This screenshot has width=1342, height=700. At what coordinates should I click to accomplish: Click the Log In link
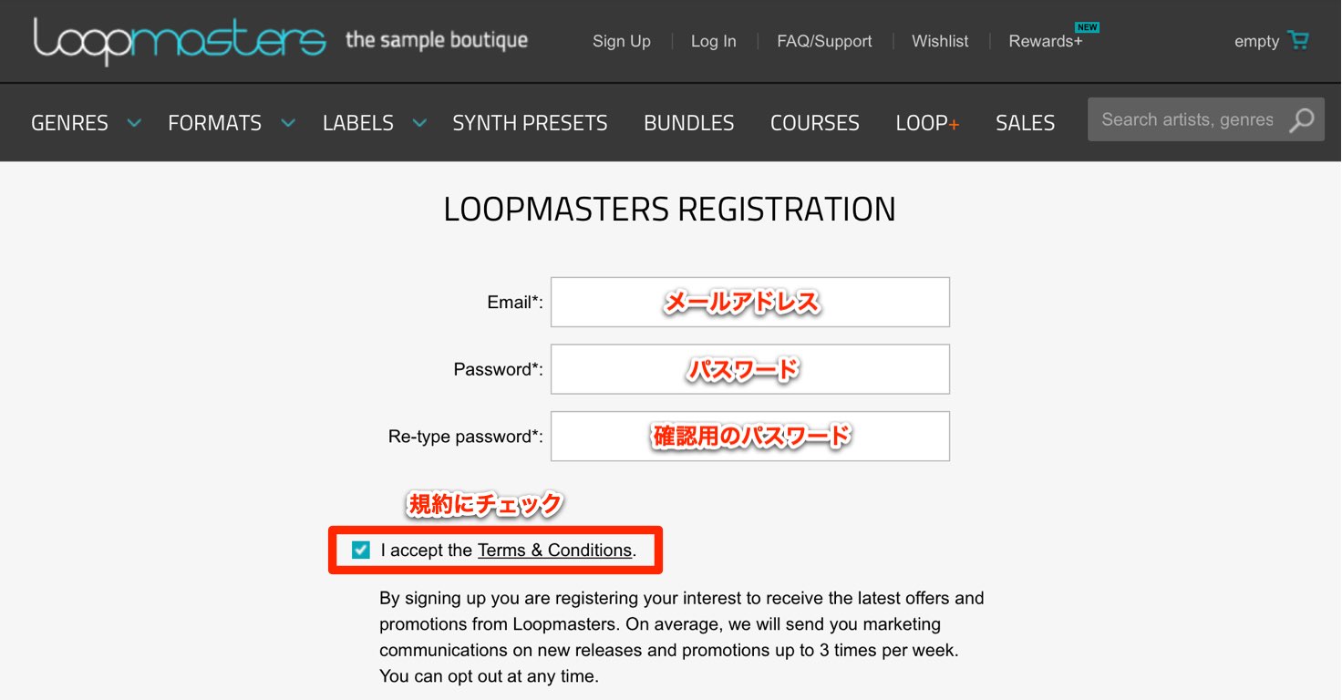click(714, 41)
